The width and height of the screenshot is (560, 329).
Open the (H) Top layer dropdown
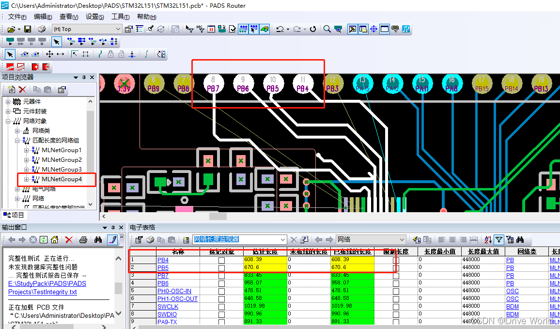(x=87, y=29)
